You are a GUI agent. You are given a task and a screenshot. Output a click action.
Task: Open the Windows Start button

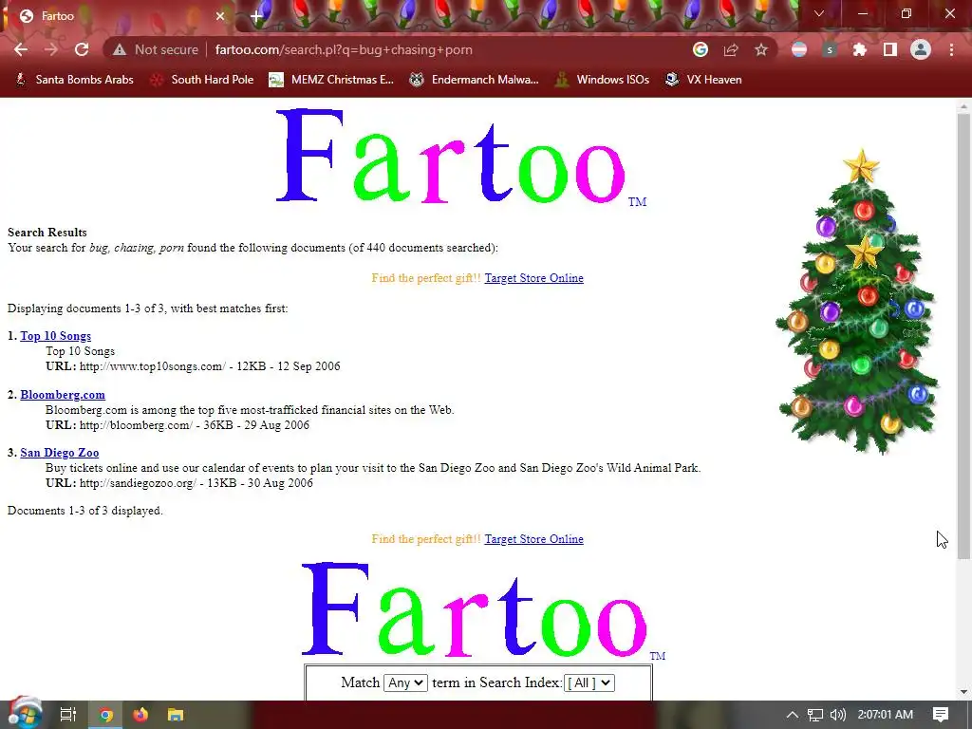click(x=25, y=714)
